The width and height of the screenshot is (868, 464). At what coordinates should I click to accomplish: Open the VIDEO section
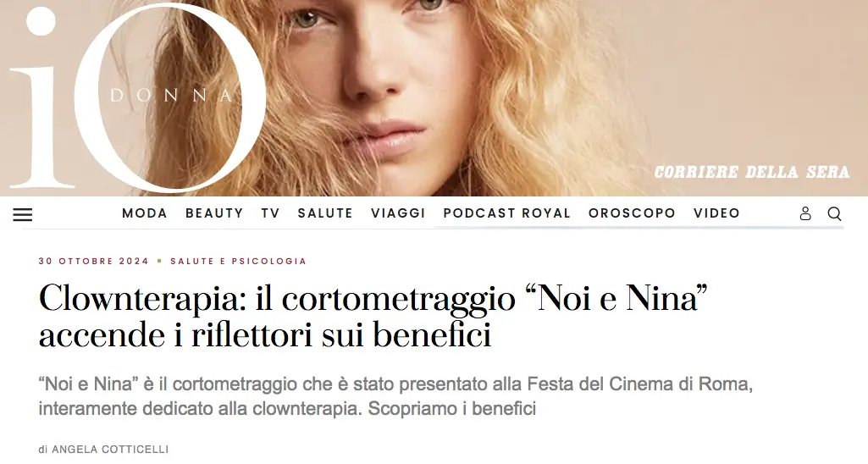(716, 213)
